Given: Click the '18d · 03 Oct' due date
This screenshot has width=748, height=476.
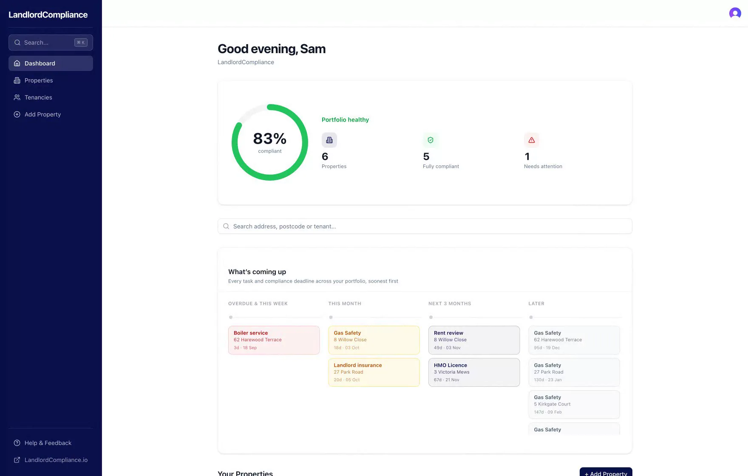Looking at the screenshot, I should (346, 348).
